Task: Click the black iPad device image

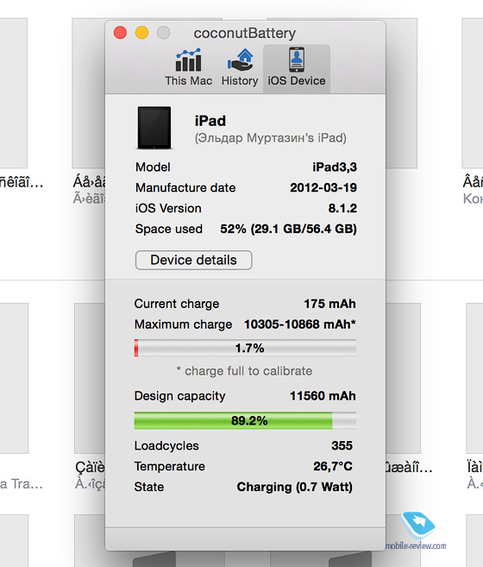Action: [154, 127]
